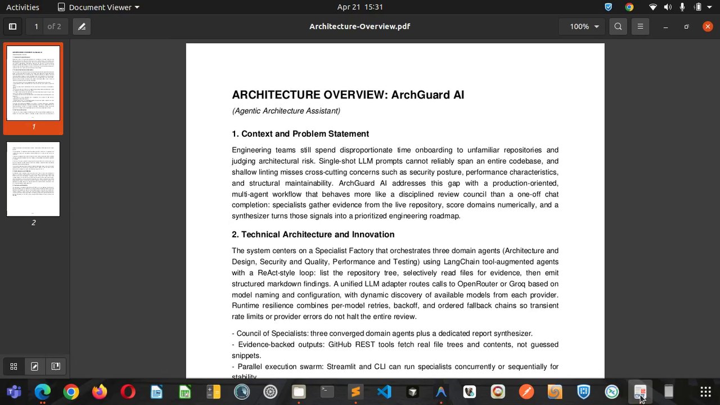Open the Document Viewer app menu
The height and width of the screenshot is (405, 720).
click(98, 7)
